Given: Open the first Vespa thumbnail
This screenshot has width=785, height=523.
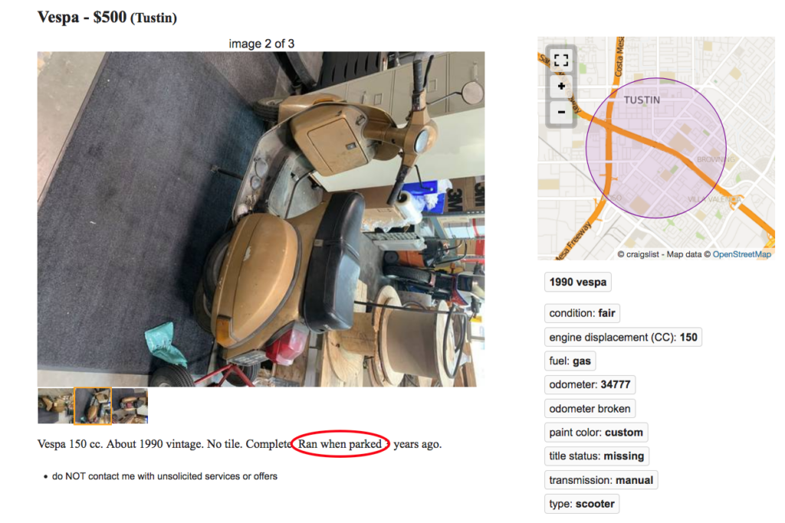Looking at the screenshot, I should pyautogui.click(x=55, y=406).
